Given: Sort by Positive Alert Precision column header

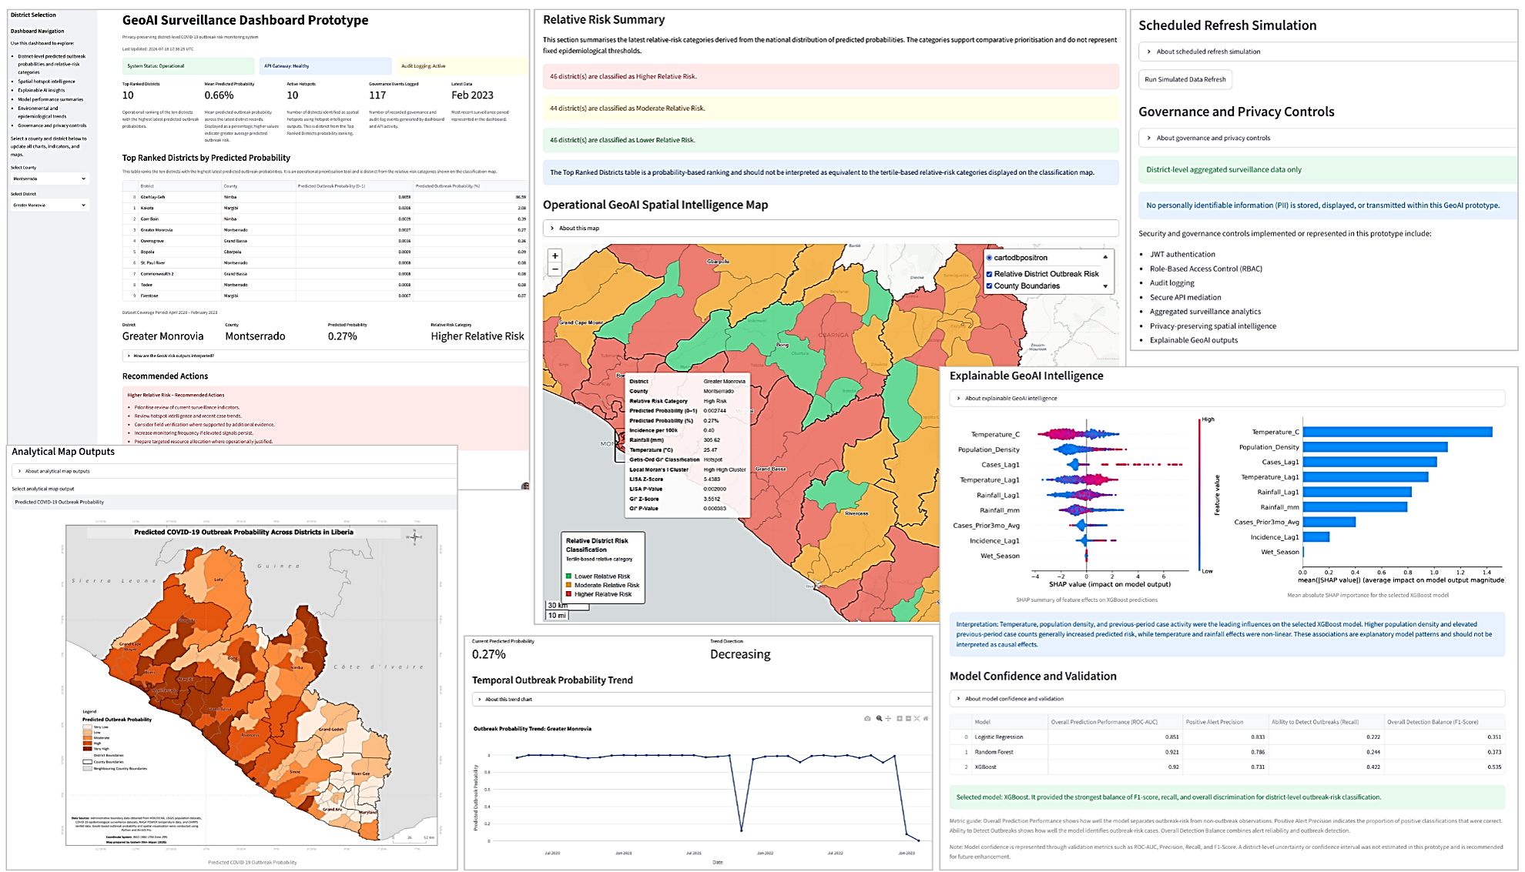Looking at the screenshot, I should 1225,722.
